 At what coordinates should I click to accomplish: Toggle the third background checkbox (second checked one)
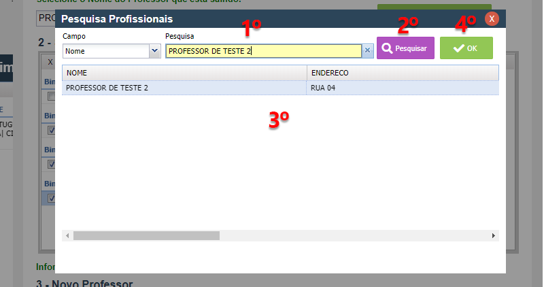click(52, 164)
